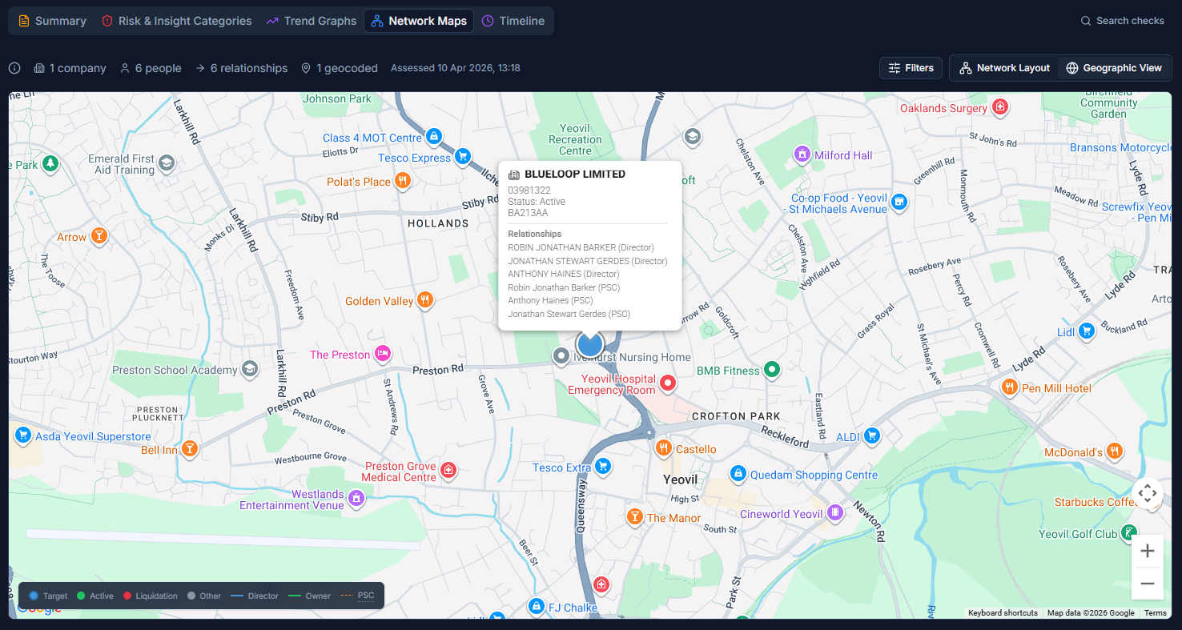The width and height of the screenshot is (1182, 630).
Task: Click The Manor bar pin
Action: [634, 516]
